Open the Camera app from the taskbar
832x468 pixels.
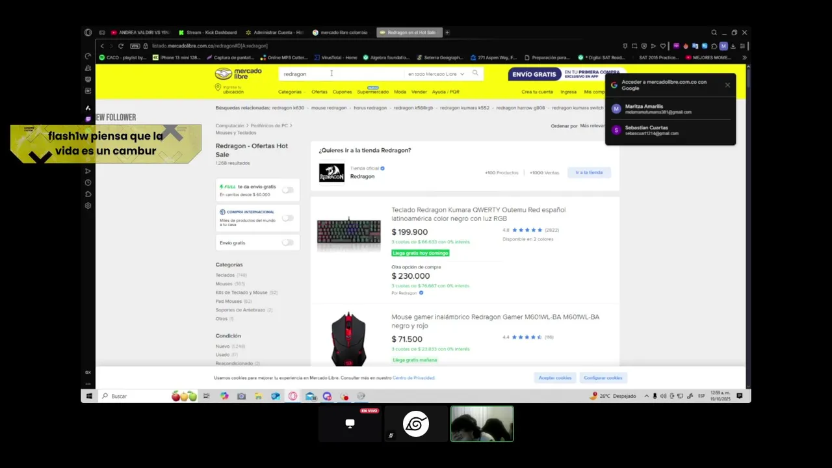pos(241,396)
